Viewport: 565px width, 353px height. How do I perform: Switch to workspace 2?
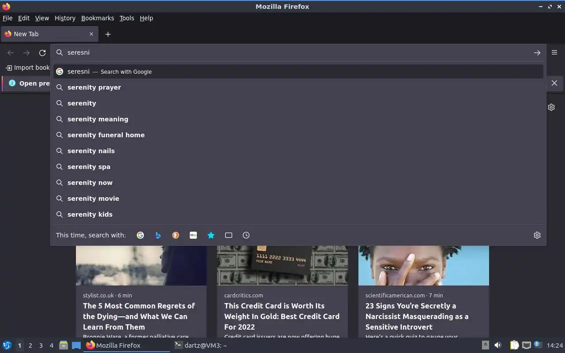[x=30, y=345]
